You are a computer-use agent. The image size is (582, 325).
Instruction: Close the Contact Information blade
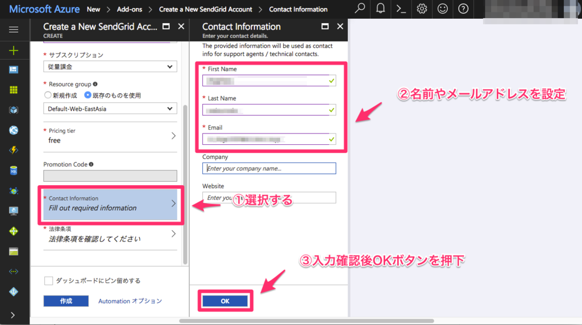(340, 26)
